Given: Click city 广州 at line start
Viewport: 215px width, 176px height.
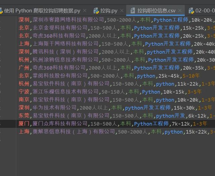Looking at the screenshot, I should point(24,68).
